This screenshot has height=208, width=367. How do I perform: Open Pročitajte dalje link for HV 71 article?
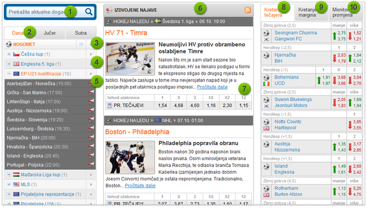coord(212,87)
